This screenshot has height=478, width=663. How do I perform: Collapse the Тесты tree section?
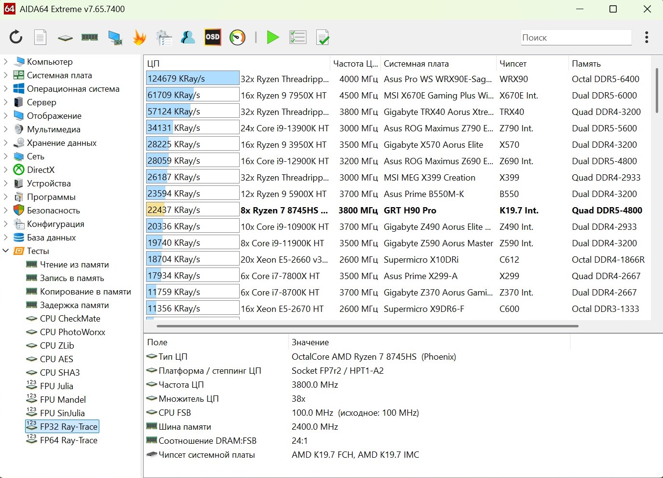(x=6, y=251)
